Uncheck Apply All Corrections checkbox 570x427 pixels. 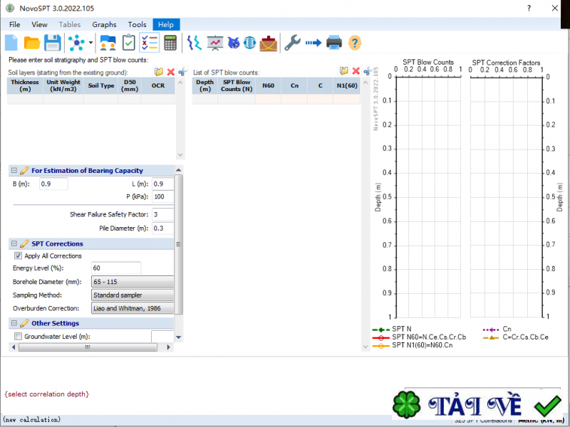[19, 256]
